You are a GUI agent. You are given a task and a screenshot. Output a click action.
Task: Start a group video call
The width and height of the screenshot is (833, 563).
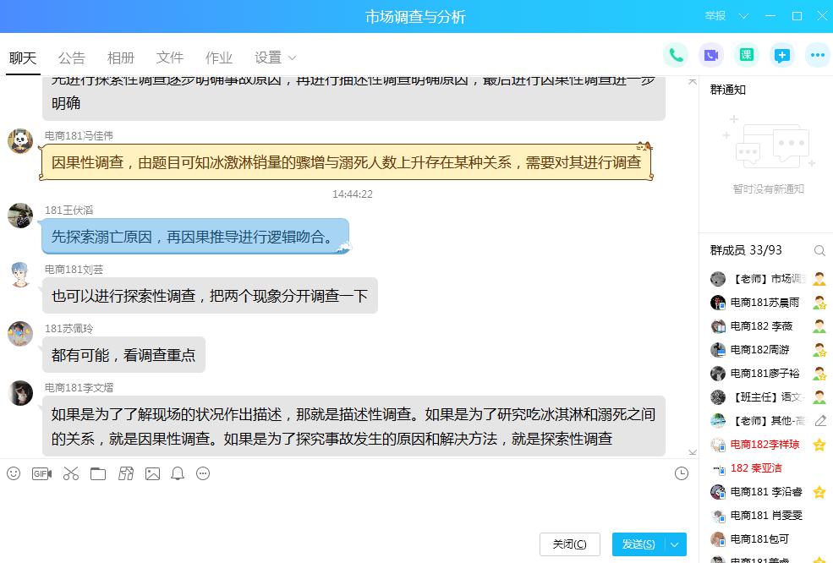pyautogui.click(x=711, y=56)
